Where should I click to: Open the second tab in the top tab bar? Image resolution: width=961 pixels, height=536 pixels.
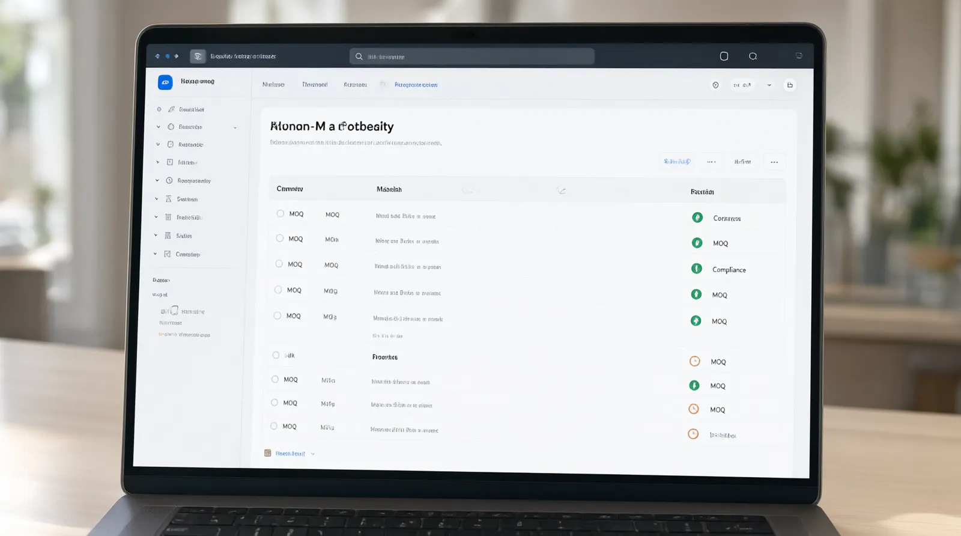tap(315, 85)
